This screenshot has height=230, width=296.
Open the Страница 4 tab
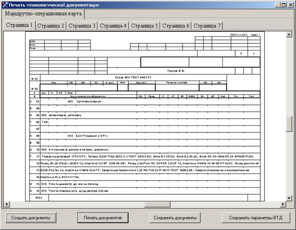point(113,26)
